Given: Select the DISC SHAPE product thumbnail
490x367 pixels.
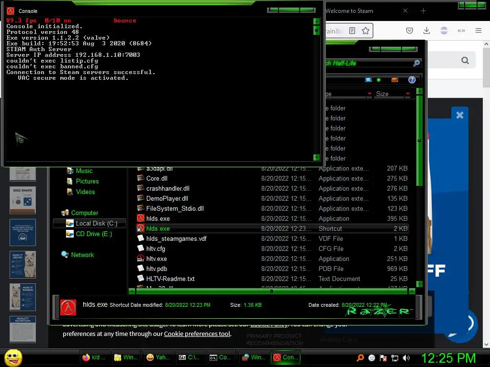Looking at the screenshot, I should pyautogui.click(x=22, y=200).
